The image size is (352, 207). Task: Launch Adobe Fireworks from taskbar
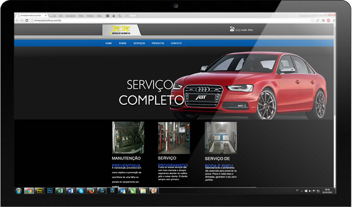39,191
